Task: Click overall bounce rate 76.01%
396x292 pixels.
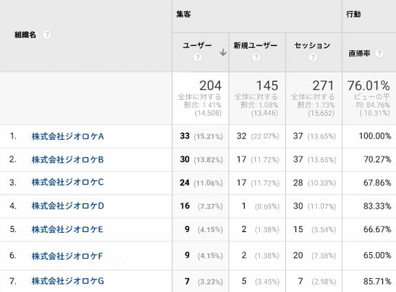Action: [x=368, y=86]
